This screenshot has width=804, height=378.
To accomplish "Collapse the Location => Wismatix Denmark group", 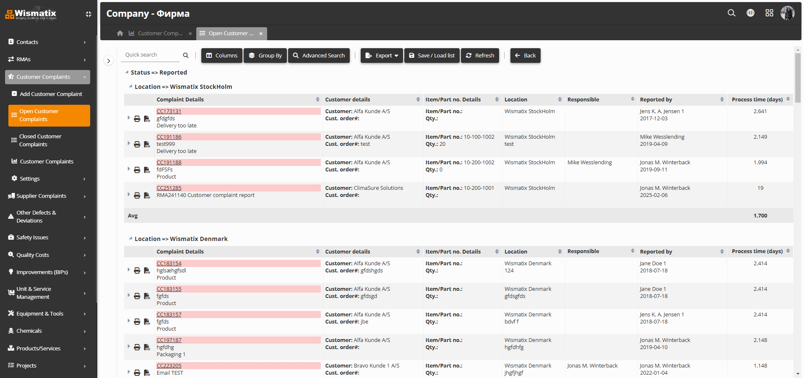I will tap(130, 238).
